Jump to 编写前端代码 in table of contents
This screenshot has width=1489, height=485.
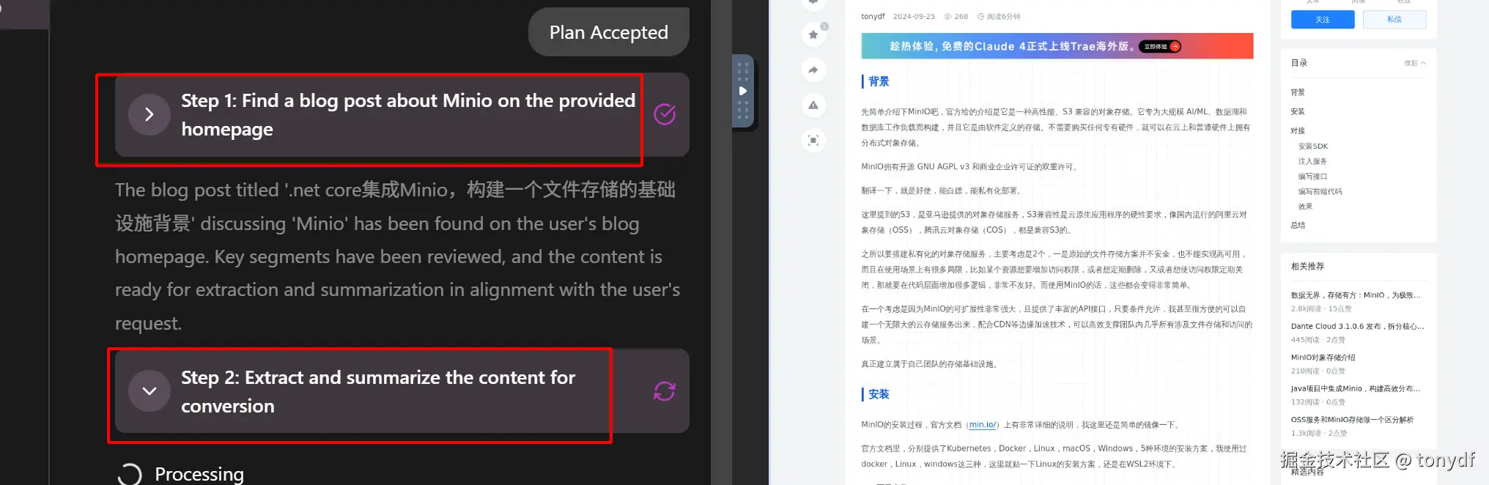pos(1320,191)
